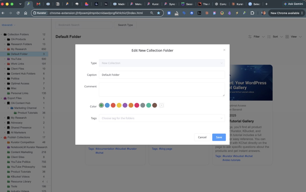This screenshot has height=192, width=306.
Task: Click the #video tutorials tag link
Action: tap(231, 160)
